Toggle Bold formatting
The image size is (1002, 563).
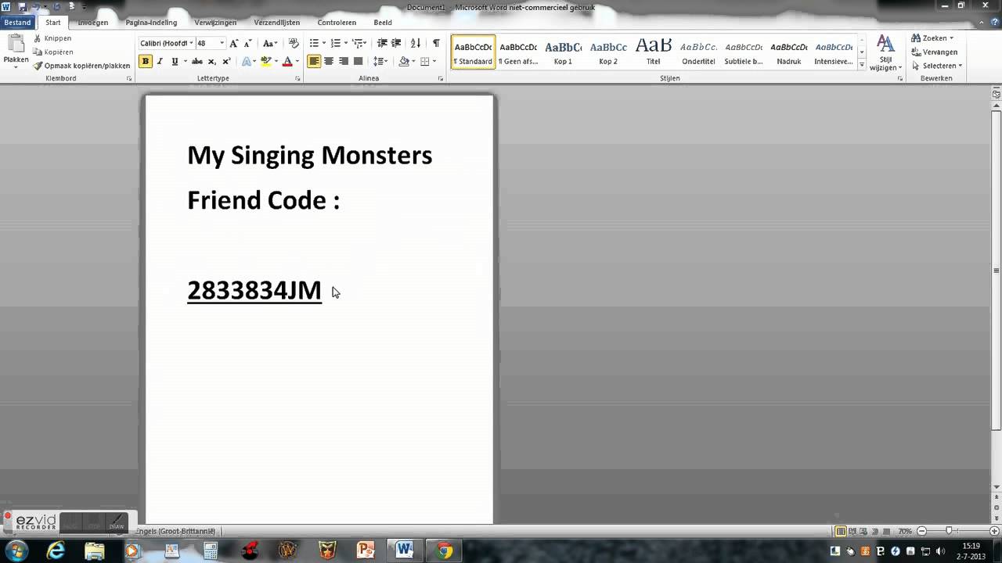point(146,62)
